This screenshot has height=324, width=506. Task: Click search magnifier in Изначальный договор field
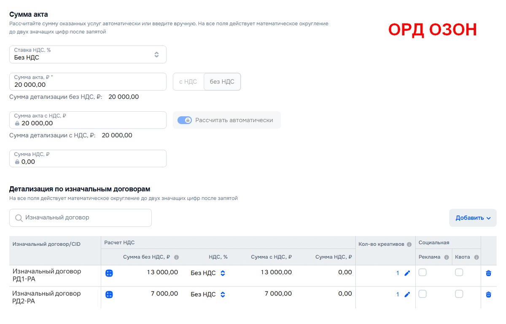(19, 218)
